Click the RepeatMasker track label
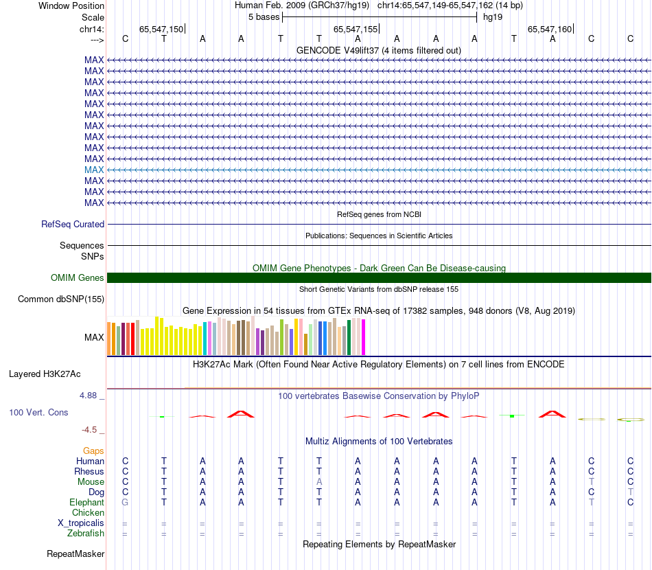Screen dimensions: 652x570 [x=75, y=554]
